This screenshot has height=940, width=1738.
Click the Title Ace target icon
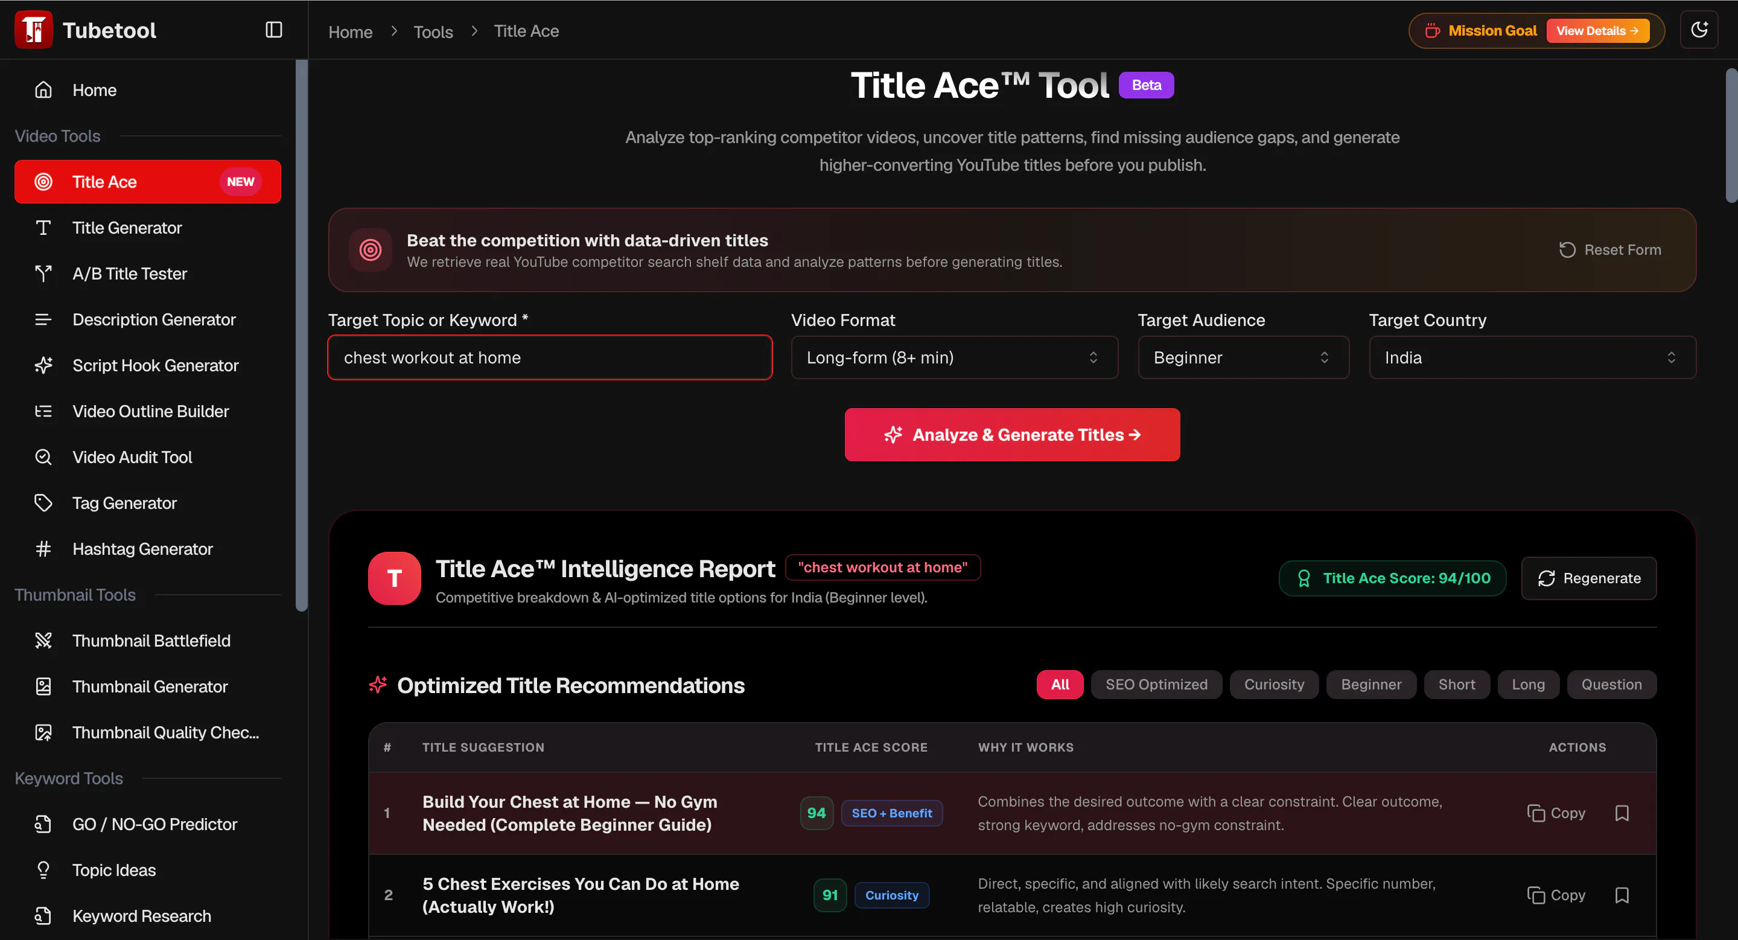[x=43, y=182]
